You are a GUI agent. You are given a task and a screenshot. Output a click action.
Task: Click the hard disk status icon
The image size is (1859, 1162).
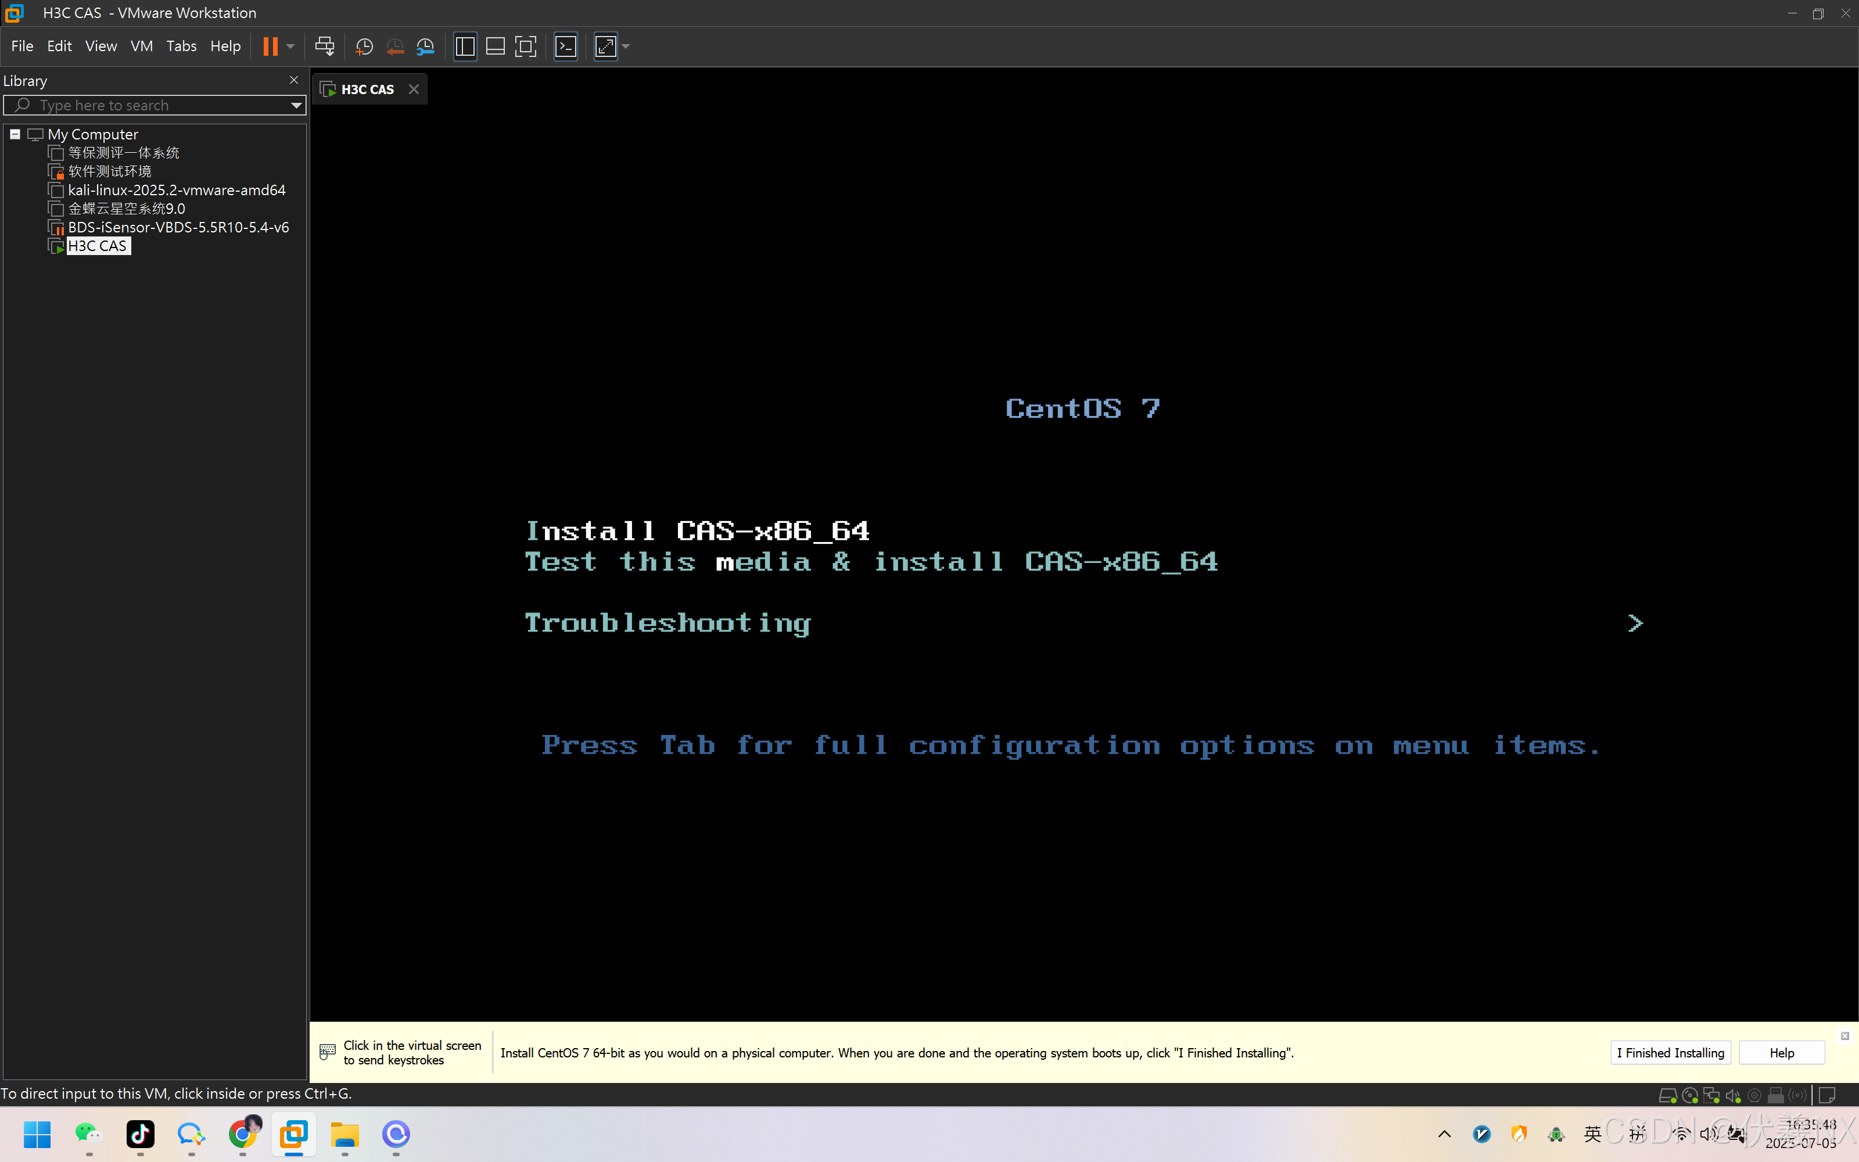point(1669,1095)
